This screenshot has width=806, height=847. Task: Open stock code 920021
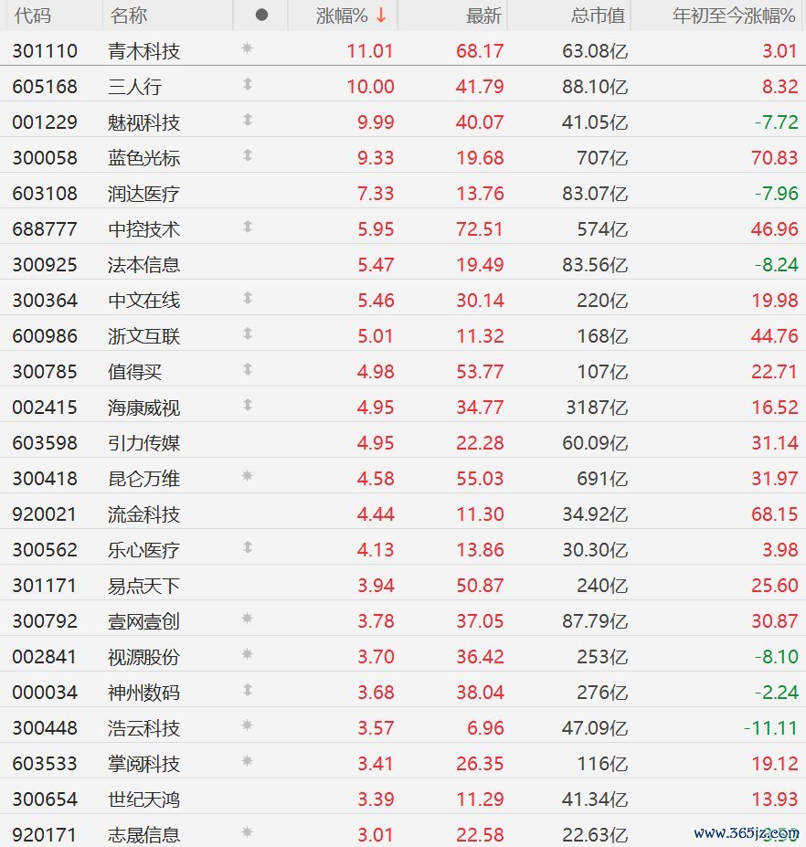45,513
